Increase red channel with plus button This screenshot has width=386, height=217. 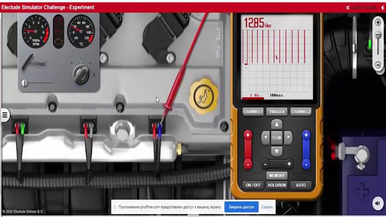click(248, 135)
